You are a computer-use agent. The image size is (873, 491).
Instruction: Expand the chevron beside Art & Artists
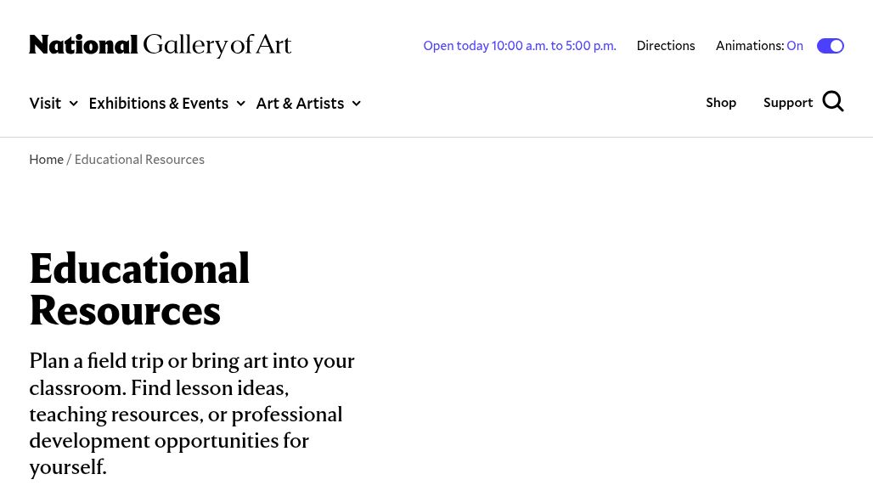(x=356, y=104)
